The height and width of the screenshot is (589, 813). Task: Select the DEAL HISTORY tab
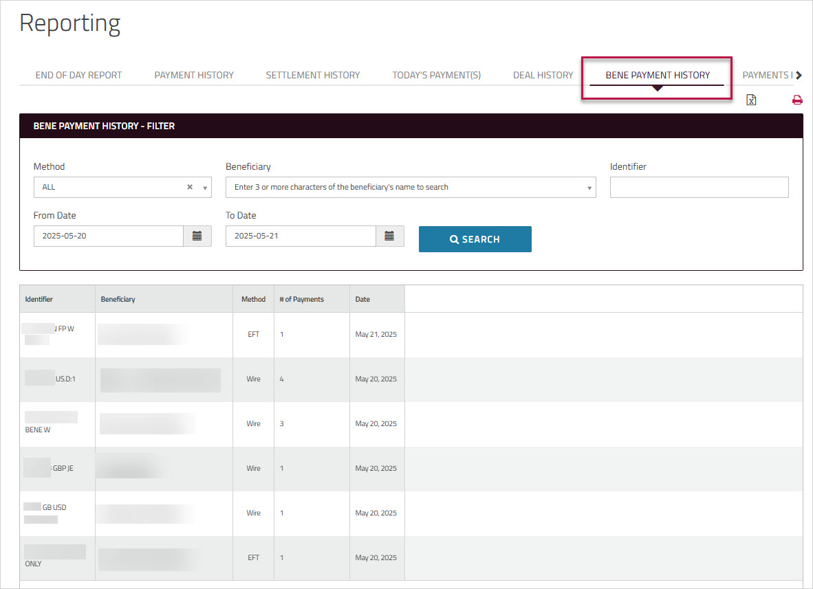point(543,75)
